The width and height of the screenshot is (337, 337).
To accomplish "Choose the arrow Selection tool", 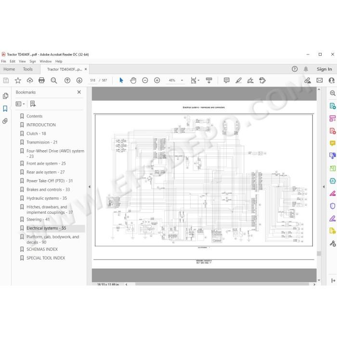I will [121, 80].
